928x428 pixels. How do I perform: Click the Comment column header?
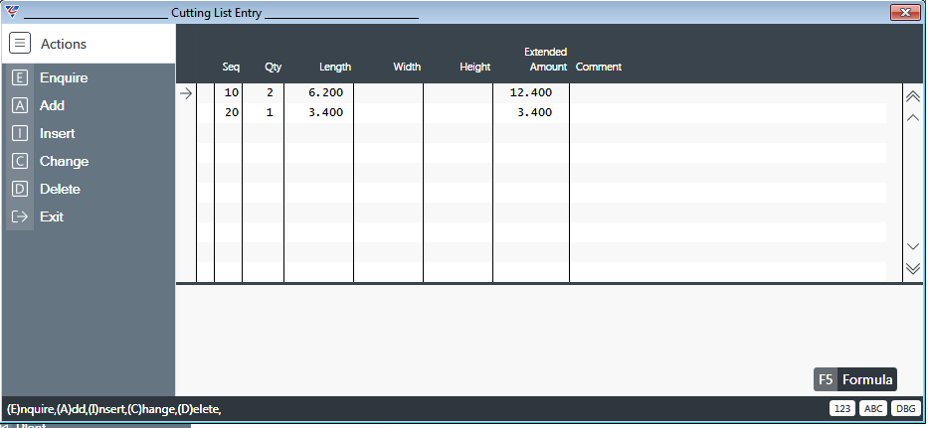(599, 67)
